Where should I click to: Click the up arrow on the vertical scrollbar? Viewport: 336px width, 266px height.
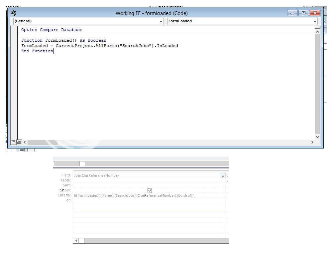317,31
